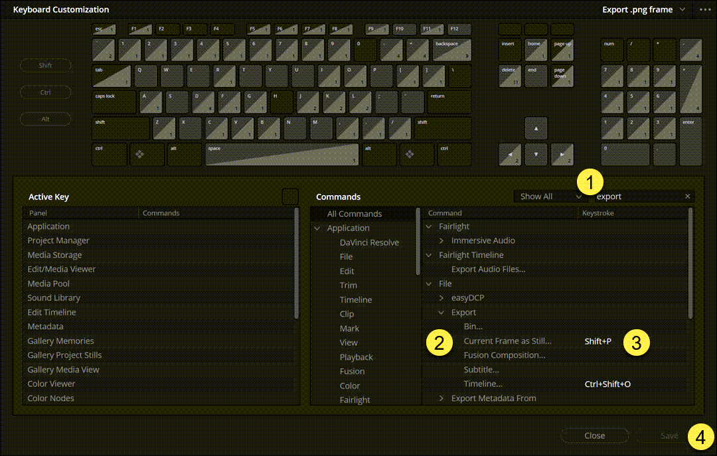Toggle the Ctrl modifier button
The image size is (717, 456).
(45, 92)
